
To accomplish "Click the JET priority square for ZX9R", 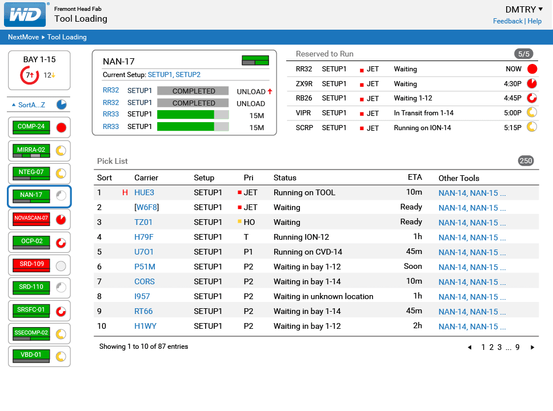I will [362, 83].
